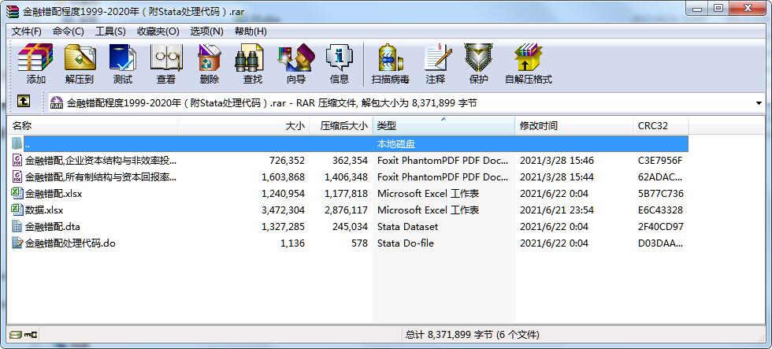The height and width of the screenshot is (349, 772).
Task: Click the Stata Do-file type cell
Action: [405, 243]
